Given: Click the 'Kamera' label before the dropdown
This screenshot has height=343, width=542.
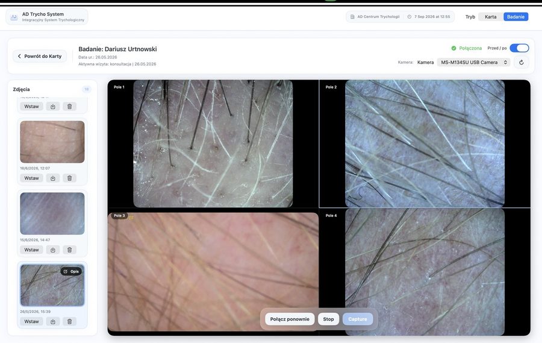Looking at the screenshot, I should click(x=425, y=62).
